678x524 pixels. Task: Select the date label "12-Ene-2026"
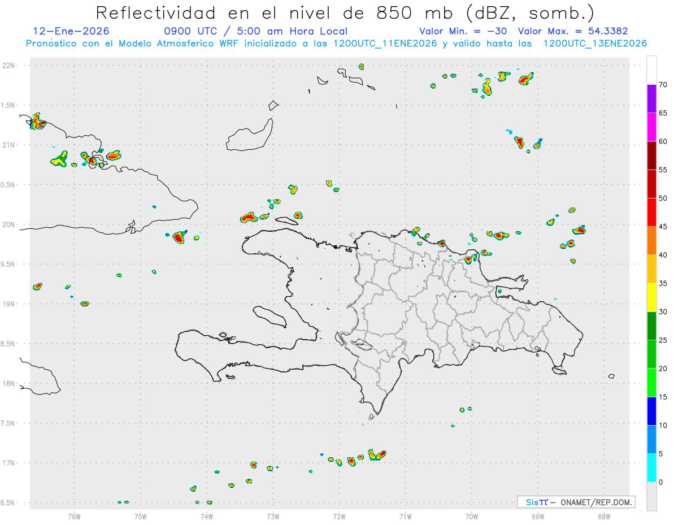[x=71, y=31]
